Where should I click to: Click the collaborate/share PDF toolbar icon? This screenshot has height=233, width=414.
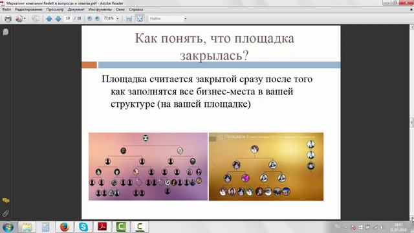[19, 19]
